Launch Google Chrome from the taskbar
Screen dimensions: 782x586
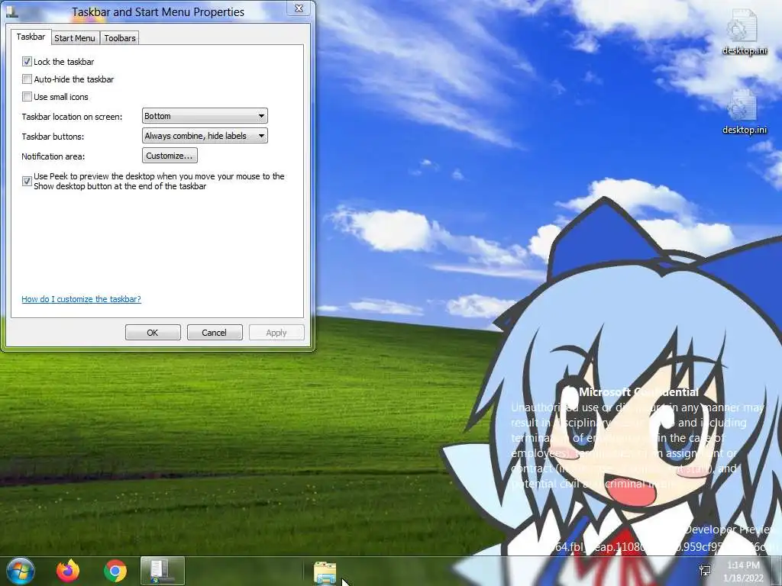point(115,571)
